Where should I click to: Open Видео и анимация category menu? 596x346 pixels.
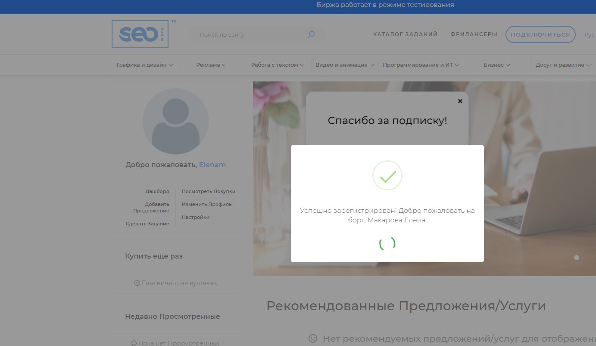(344, 65)
